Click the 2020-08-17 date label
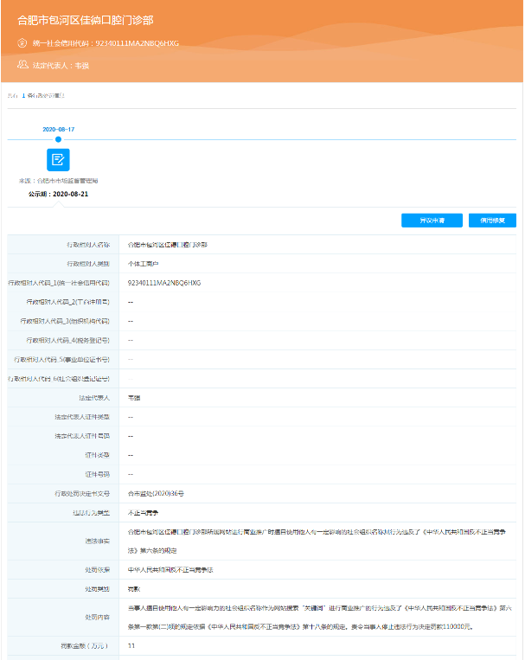Viewport: 525px width, 660px height. point(59,129)
